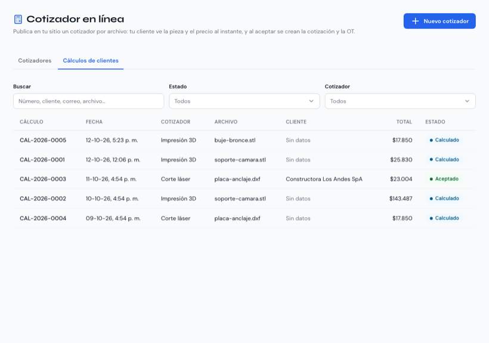The image size is (489, 343).
Task: Click the date 12-10-26, 5:23 p. m.
Action: (112, 140)
